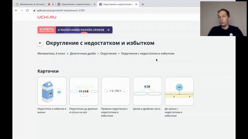Image resolution: width=248 pixels, height=139 pixels.
Task: Close the Математика, 6-ой класс tab
Action: [x=53, y=4]
